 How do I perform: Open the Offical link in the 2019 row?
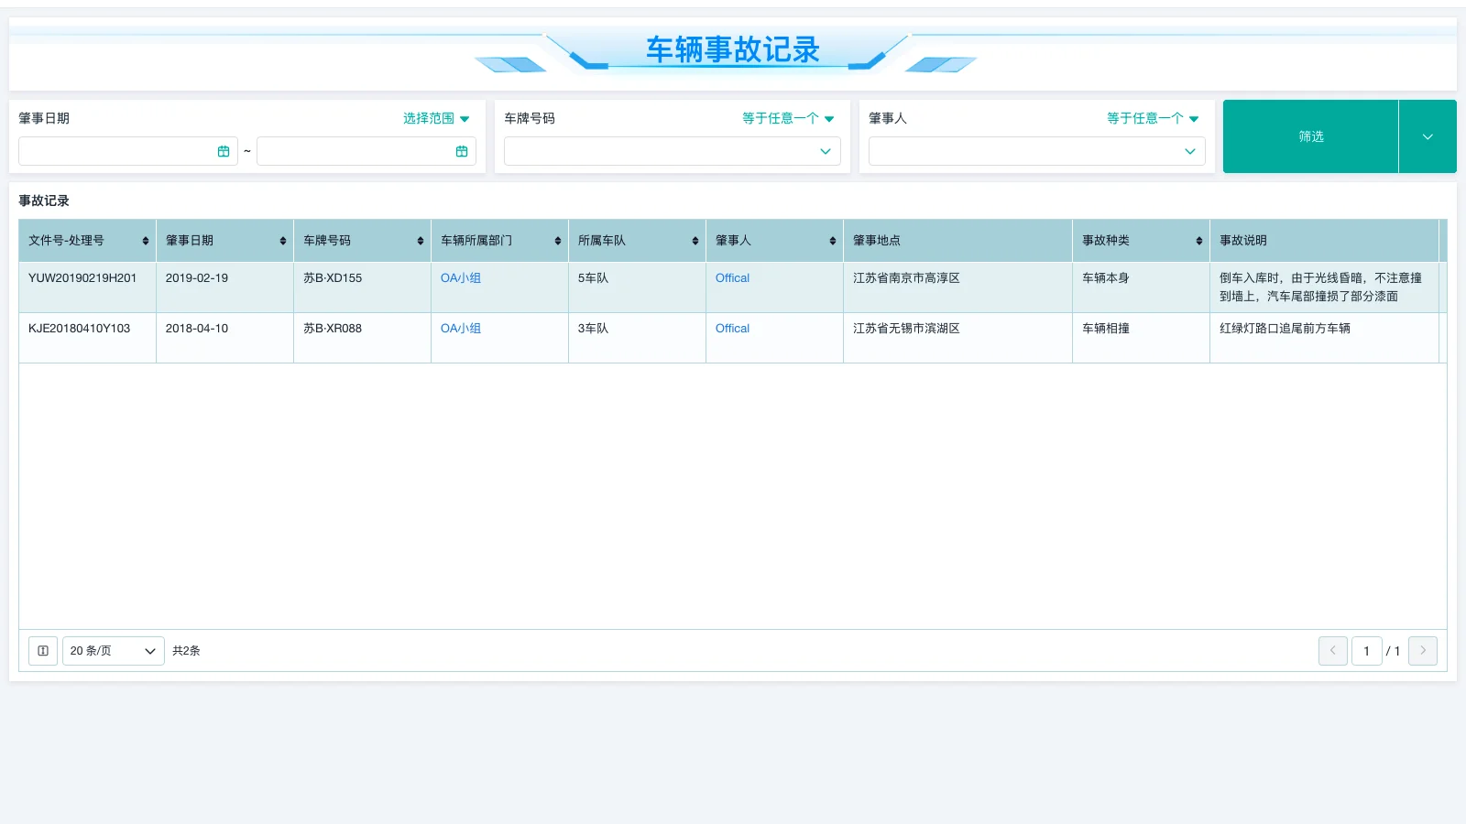(732, 277)
